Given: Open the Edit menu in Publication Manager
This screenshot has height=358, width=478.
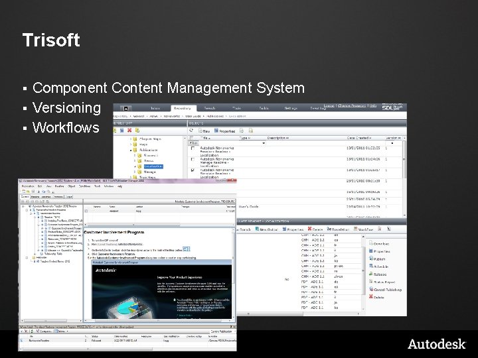Looking at the screenshot, I should coord(40,186).
